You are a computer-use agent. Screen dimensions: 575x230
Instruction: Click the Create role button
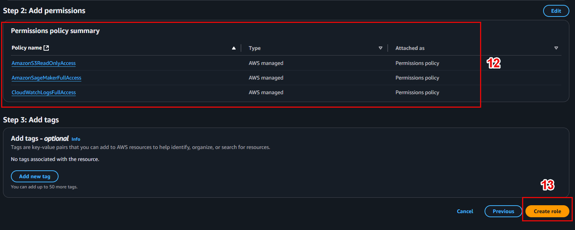click(547, 211)
